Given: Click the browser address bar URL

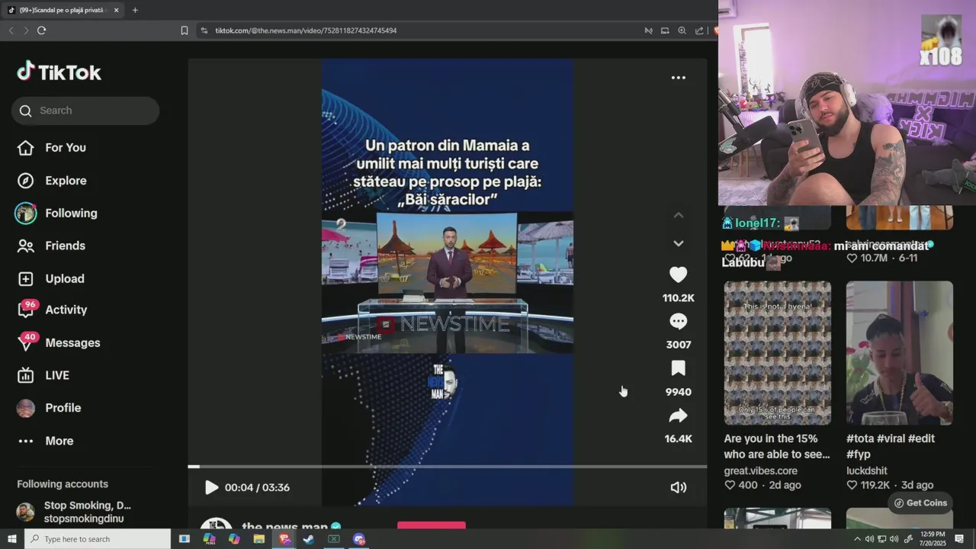Looking at the screenshot, I should pyautogui.click(x=306, y=30).
